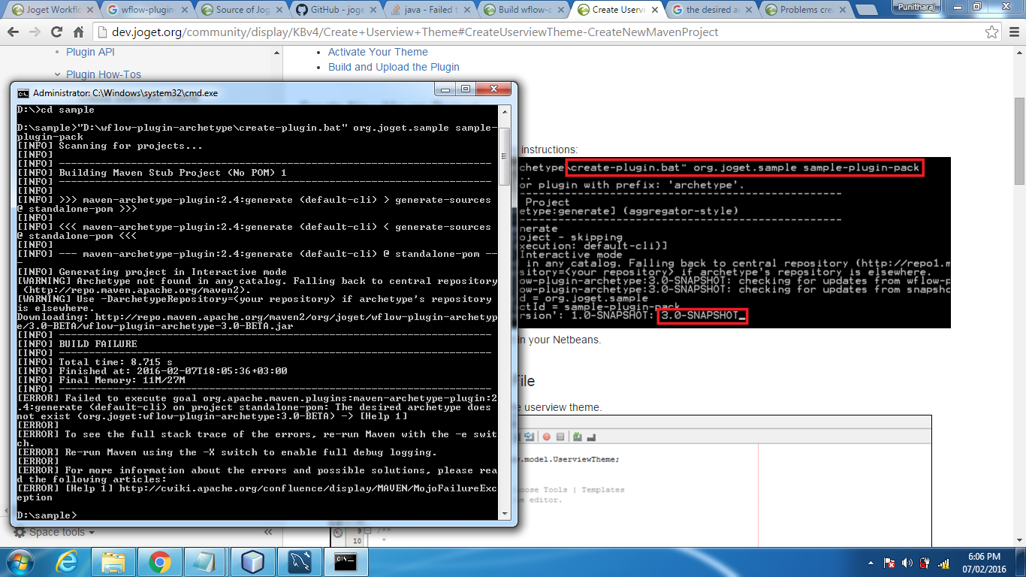Click the page scrollbar down arrow

pyautogui.click(x=1019, y=541)
